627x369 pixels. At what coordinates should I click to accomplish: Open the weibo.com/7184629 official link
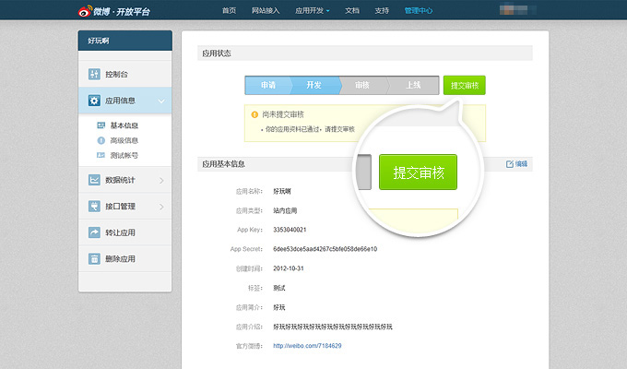pos(307,346)
